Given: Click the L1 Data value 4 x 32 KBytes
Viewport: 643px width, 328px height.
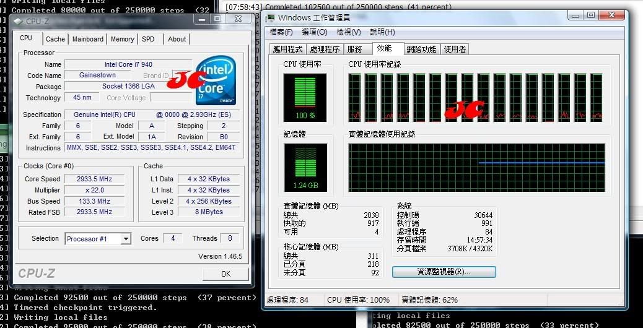Looking at the screenshot, I should pos(209,179).
